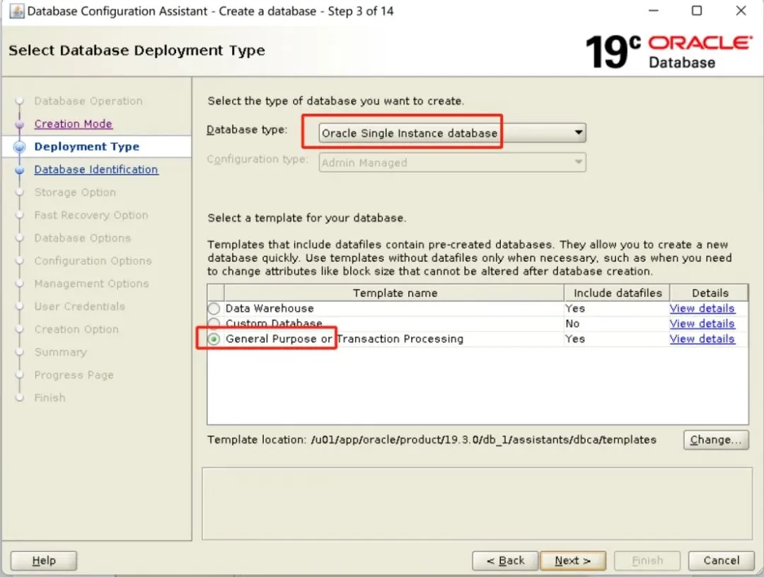This screenshot has width=764, height=577.
Task: Select the Data Warehouse template radio button
Action: [214, 309]
